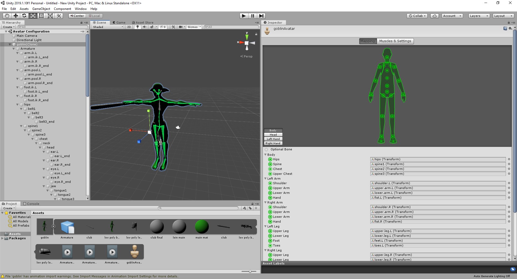Click the Step frame button
The width and height of the screenshot is (517, 279).
(x=261, y=16)
